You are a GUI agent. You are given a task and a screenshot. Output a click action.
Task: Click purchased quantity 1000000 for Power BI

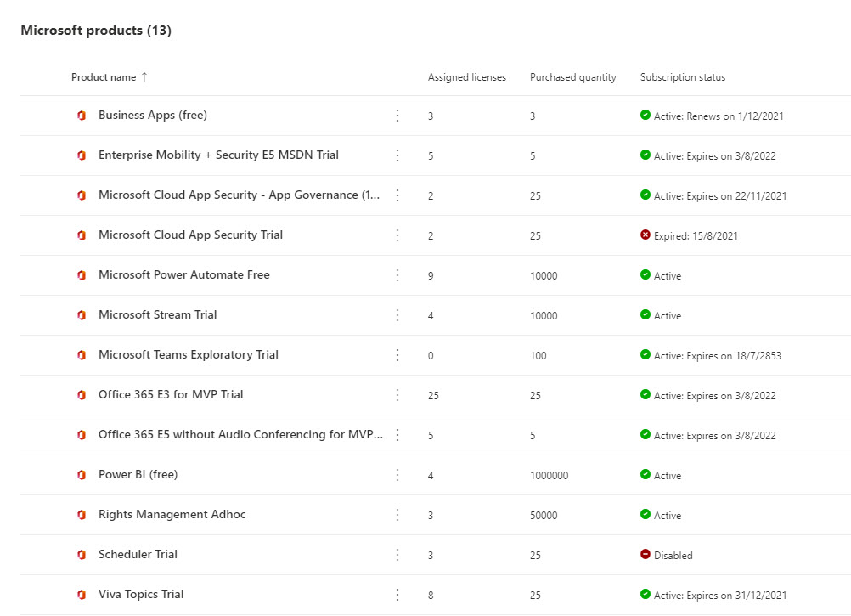click(549, 476)
